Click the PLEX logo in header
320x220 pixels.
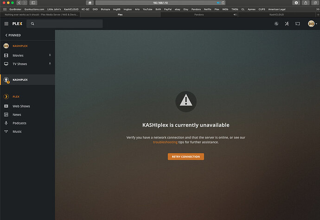(17, 24)
